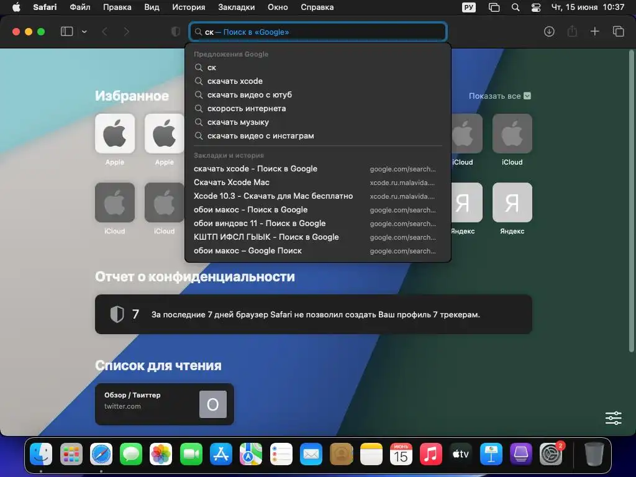Image resolution: width=636 pixels, height=477 pixels.
Task: Open the privacy shield report icon
Action: (176, 32)
